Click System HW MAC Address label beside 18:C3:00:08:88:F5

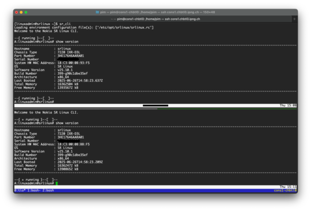[34, 144]
